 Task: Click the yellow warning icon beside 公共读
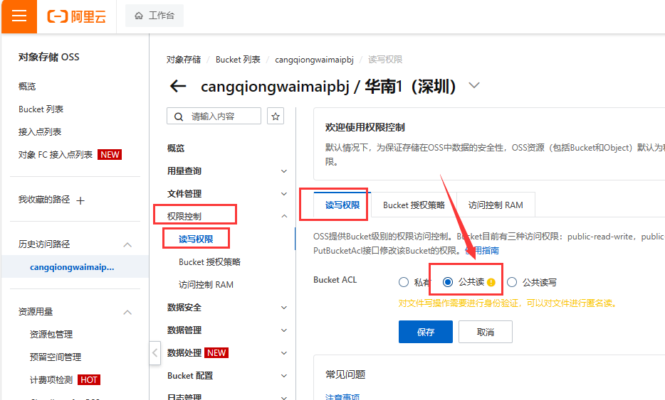point(491,282)
